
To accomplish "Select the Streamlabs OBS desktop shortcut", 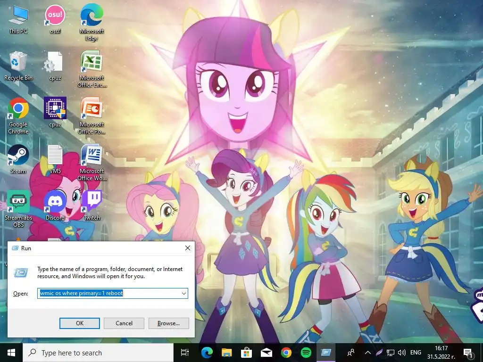I will [18, 209].
